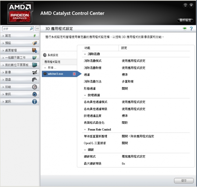Image resolution: width=197 pixels, height=187 pixels.
Task: Change 鑲嵌模式 value 覆寫應用程式設定
Action: pyautogui.click(x=134, y=157)
